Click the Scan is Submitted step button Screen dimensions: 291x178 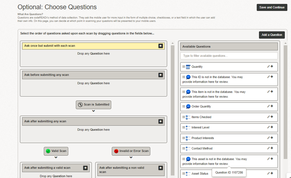pos(94,105)
